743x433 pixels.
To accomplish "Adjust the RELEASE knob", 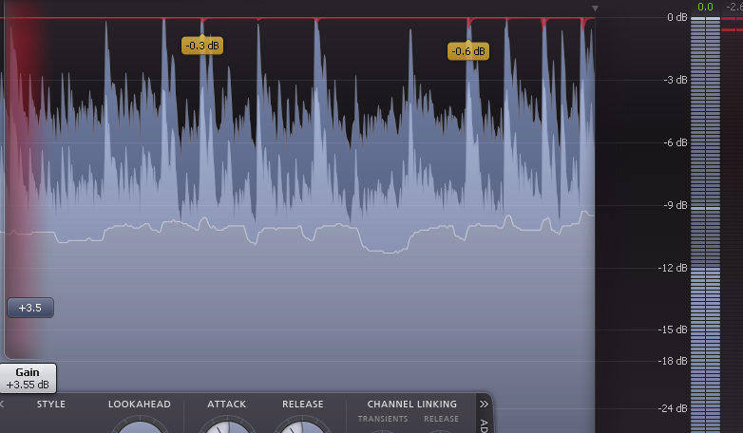I will coord(302,425).
